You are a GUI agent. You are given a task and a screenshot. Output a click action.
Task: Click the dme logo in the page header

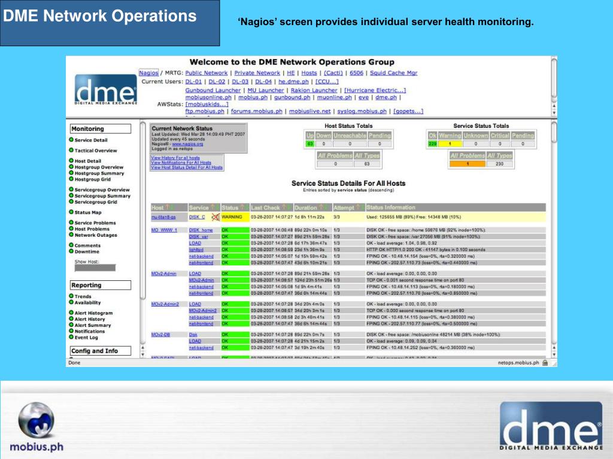click(105, 90)
